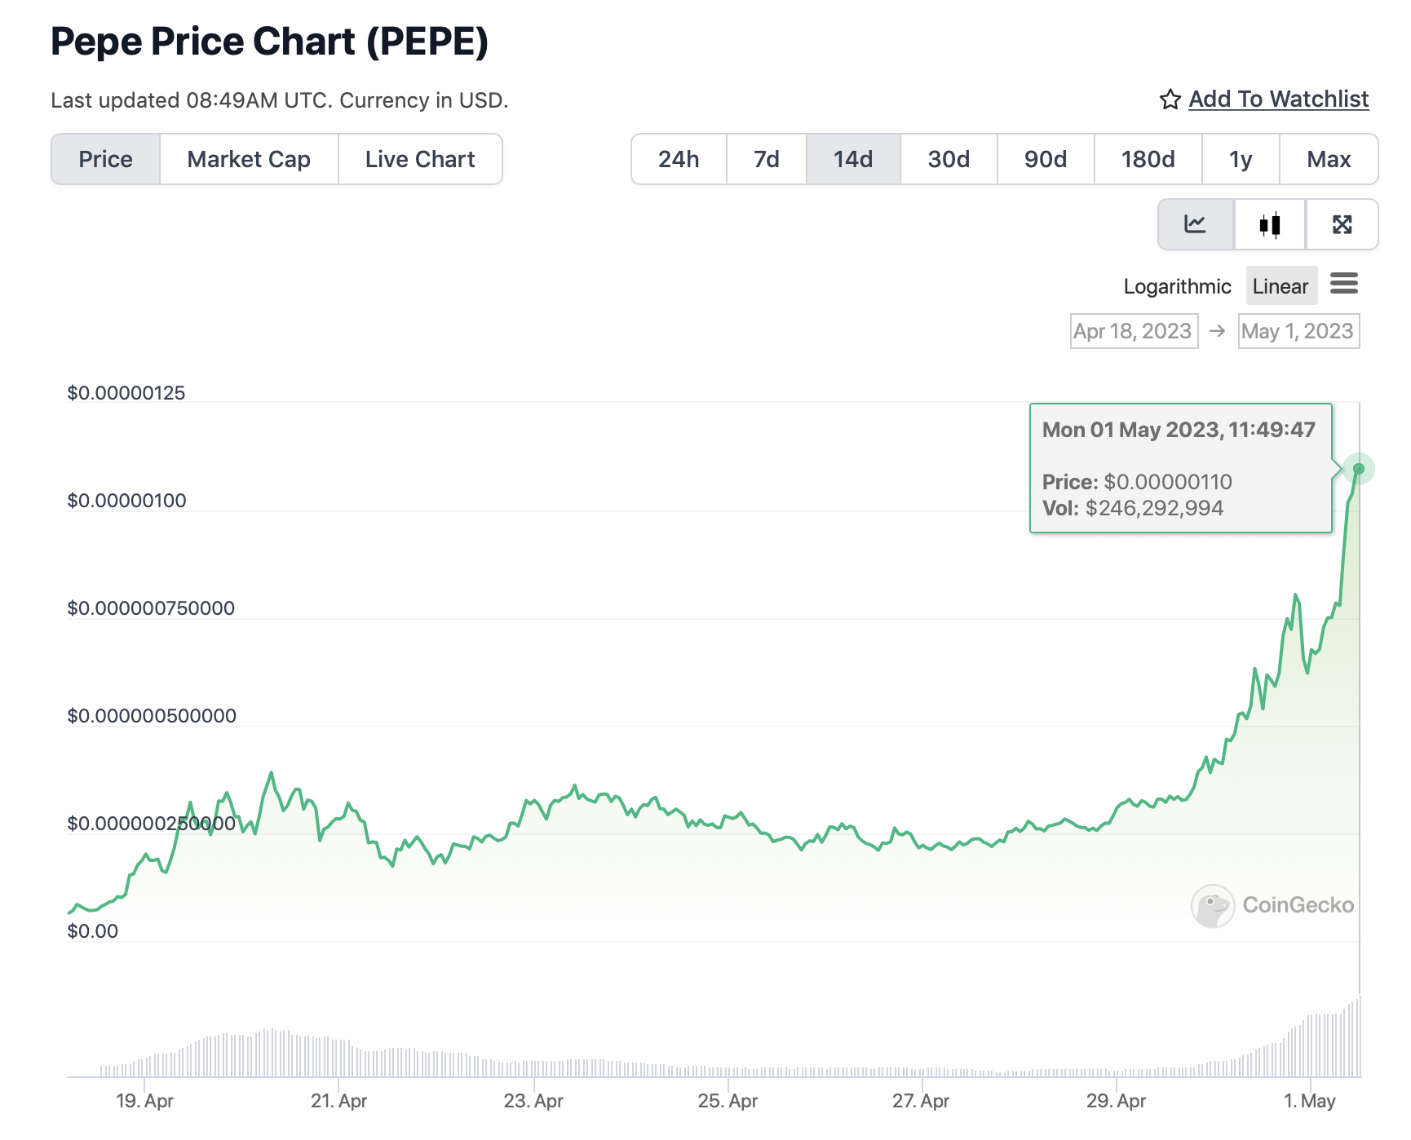Click the line chart view icon
The width and height of the screenshot is (1411, 1140).
pyautogui.click(x=1195, y=224)
